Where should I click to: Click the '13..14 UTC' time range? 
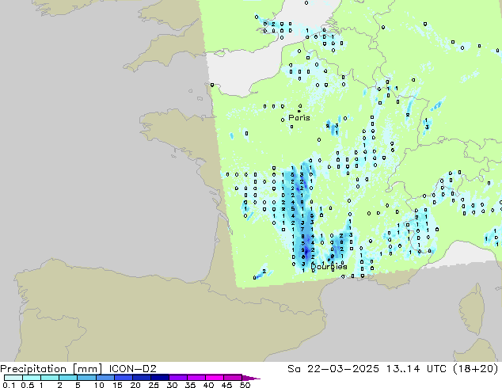tap(416, 369)
